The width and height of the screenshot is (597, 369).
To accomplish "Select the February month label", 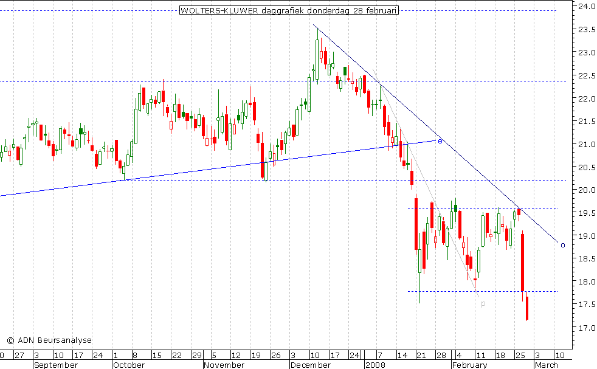I will tap(469, 365).
